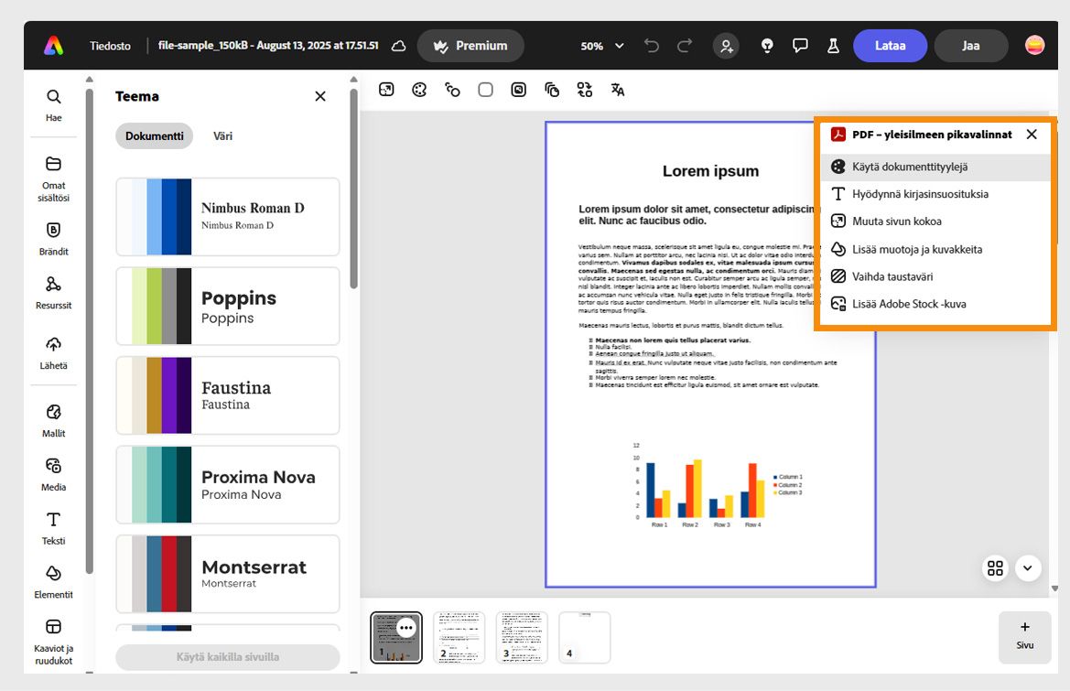1070x691 pixels.
Task: Click the cloud sync status icon
Action: pos(398,46)
